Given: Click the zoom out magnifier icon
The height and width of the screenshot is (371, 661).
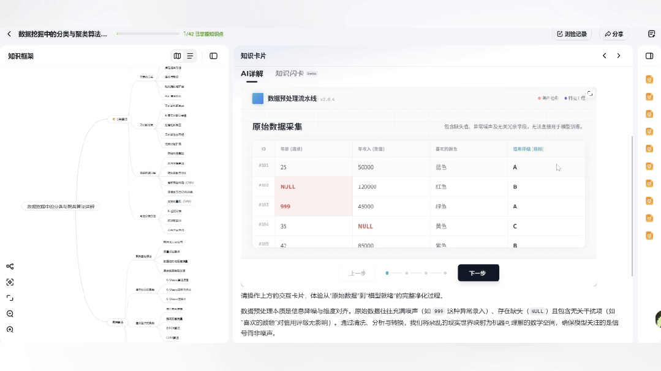Looking at the screenshot, I should [10, 314].
